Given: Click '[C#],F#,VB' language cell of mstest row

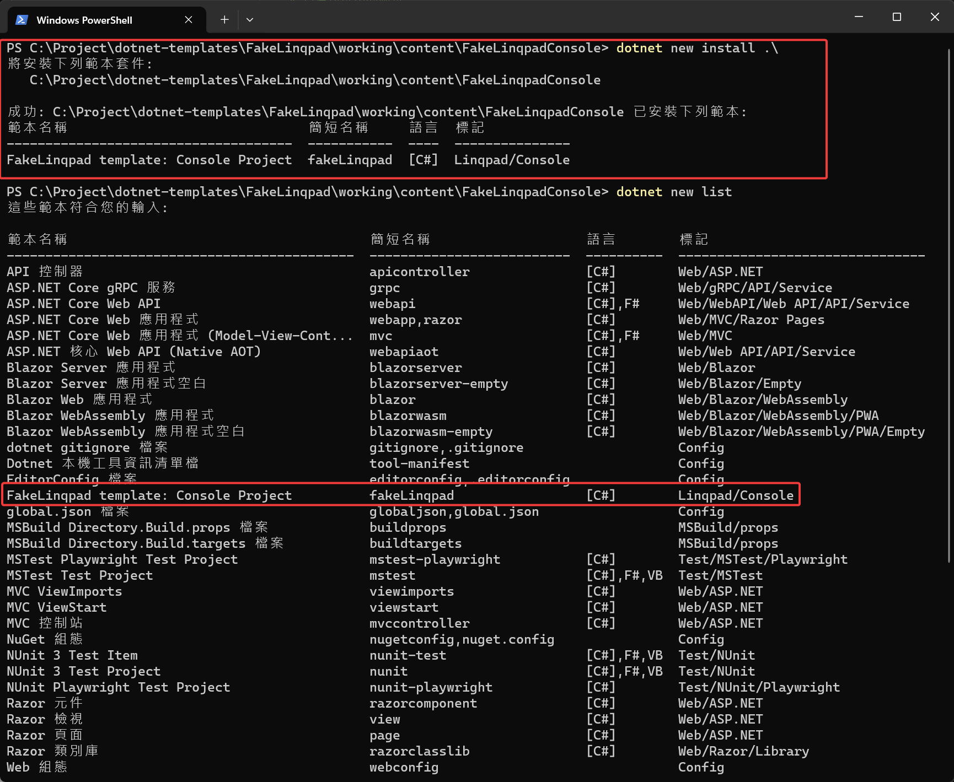Looking at the screenshot, I should pos(624,575).
